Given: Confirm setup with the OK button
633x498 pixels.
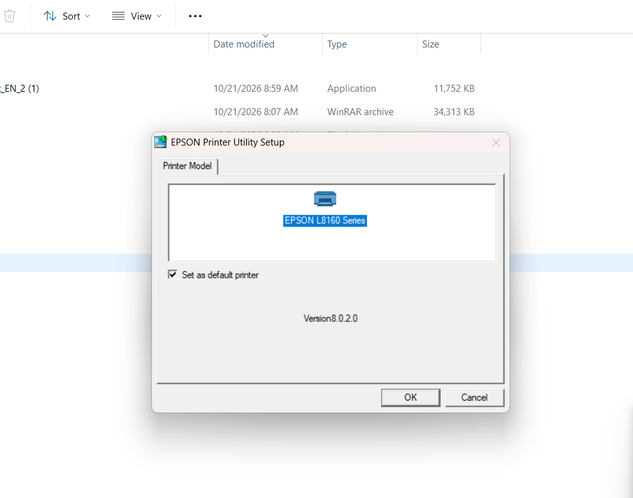Looking at the screenshot, I should tap(411, 397).
